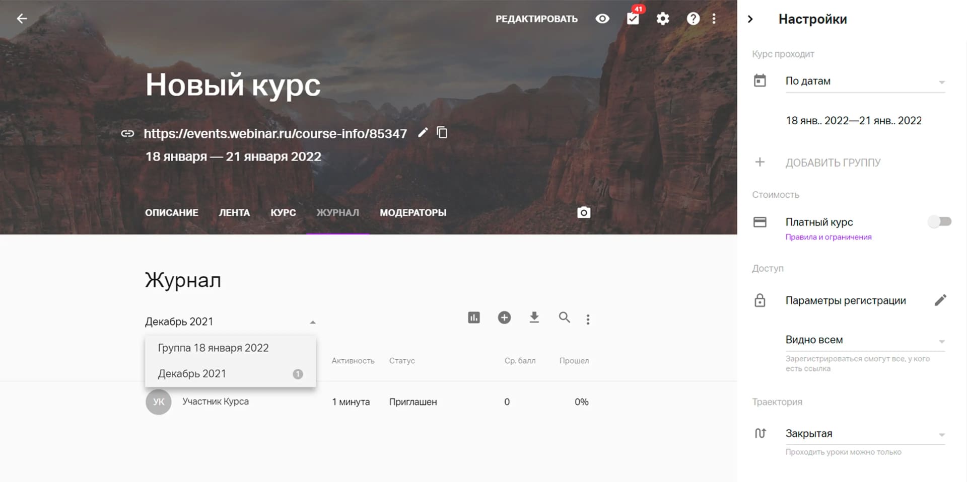This screenshot has height=482, width=967.
Task: Edit course URL with pencil icon
Action: (423, 133)
